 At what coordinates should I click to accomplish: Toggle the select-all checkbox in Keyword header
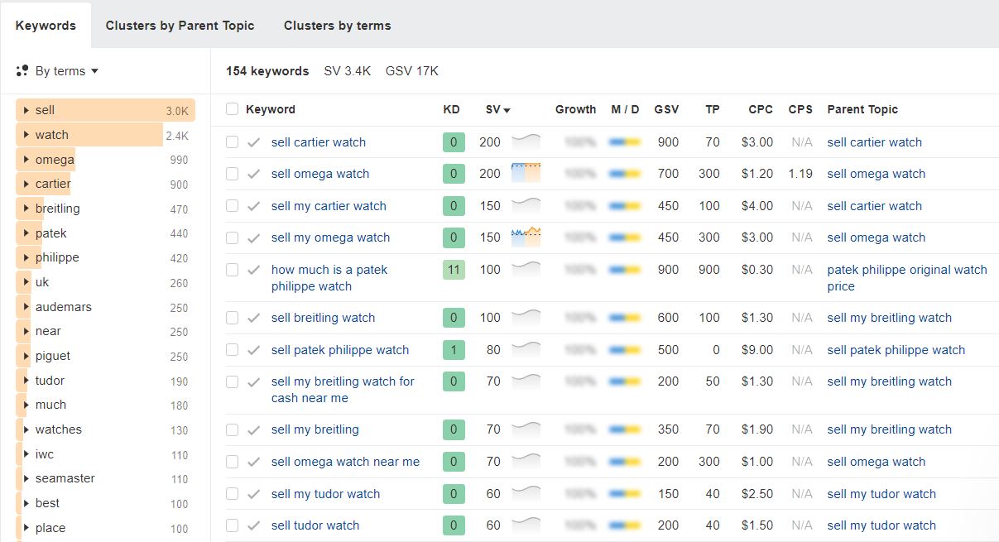point(232,109)
